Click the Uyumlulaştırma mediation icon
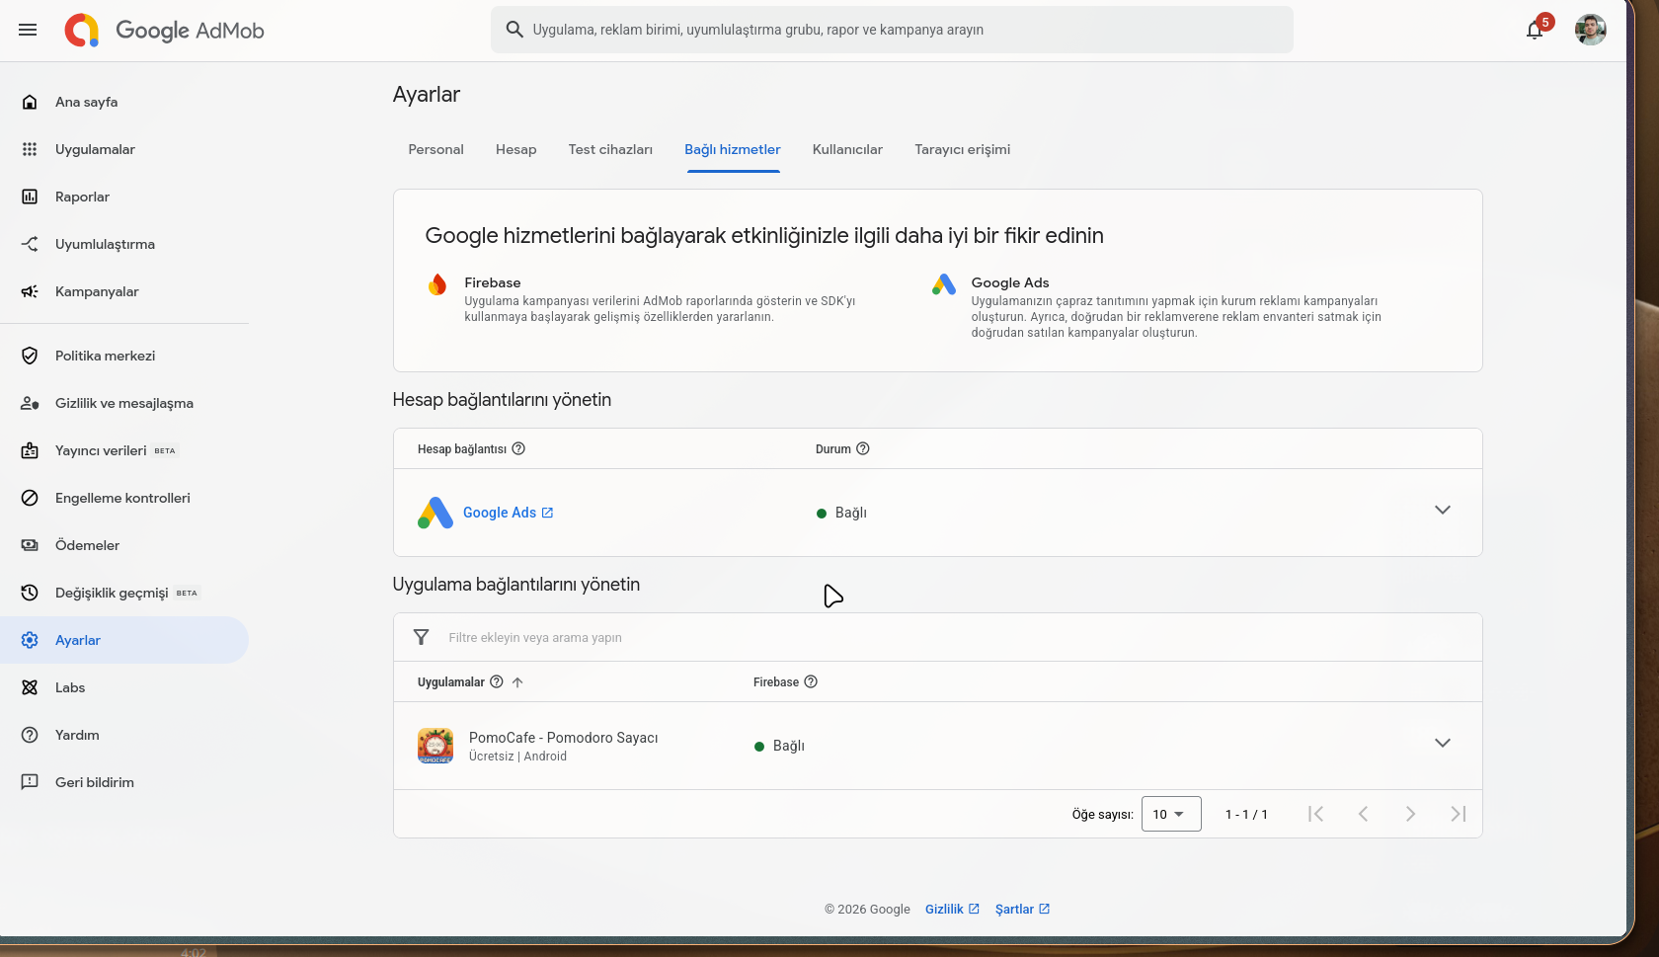The width and height of the screenshot is (1659, 957). [30, 244]
